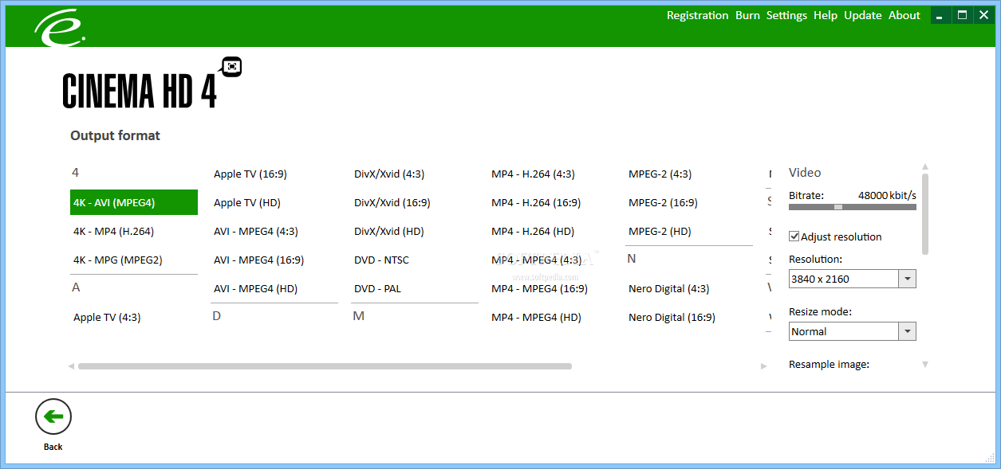1001x469 pixels.
Task: Open the About menu
Action: (904, 15)
